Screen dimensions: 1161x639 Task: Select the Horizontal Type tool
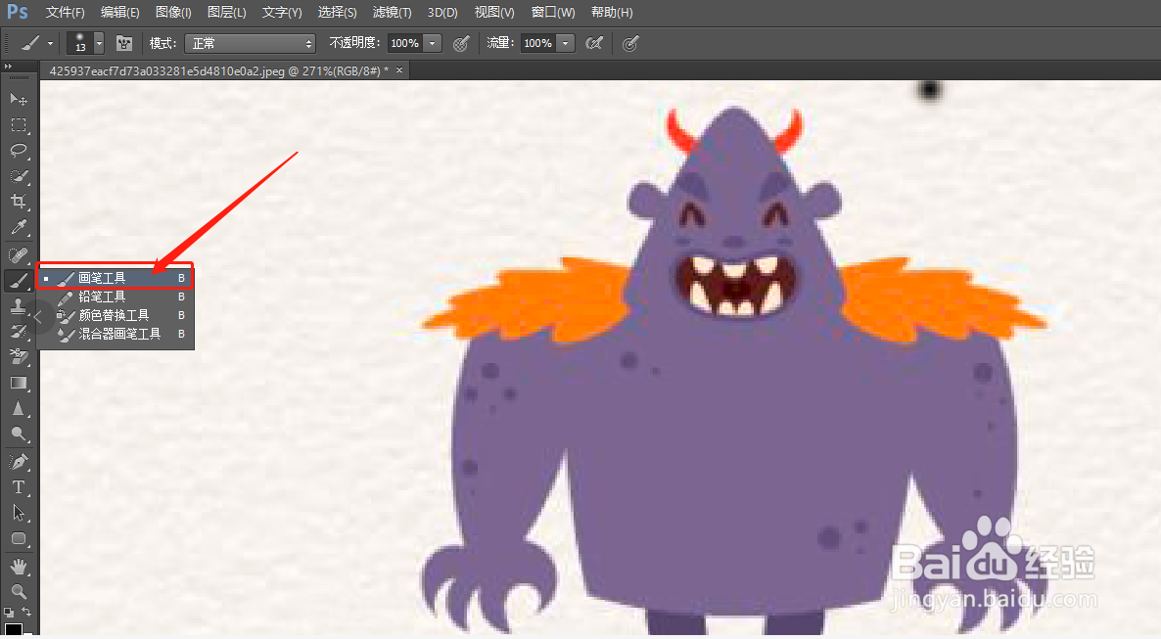click(x=19, y=487)
